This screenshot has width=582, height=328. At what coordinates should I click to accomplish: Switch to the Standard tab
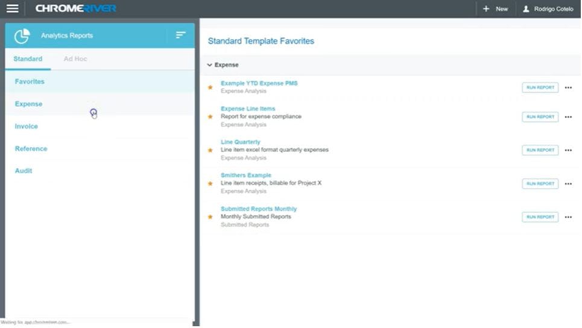[28, 59]
